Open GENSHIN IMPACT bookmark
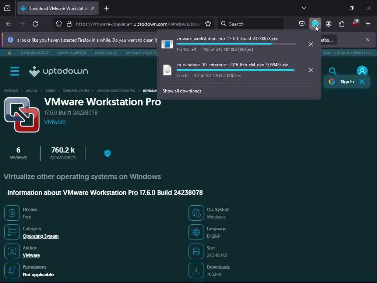The height and width of the screenshot is (283, 377). [35, 53]
